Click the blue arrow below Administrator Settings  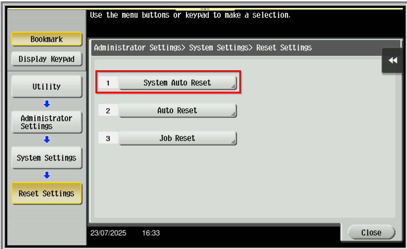coord(47,140)
